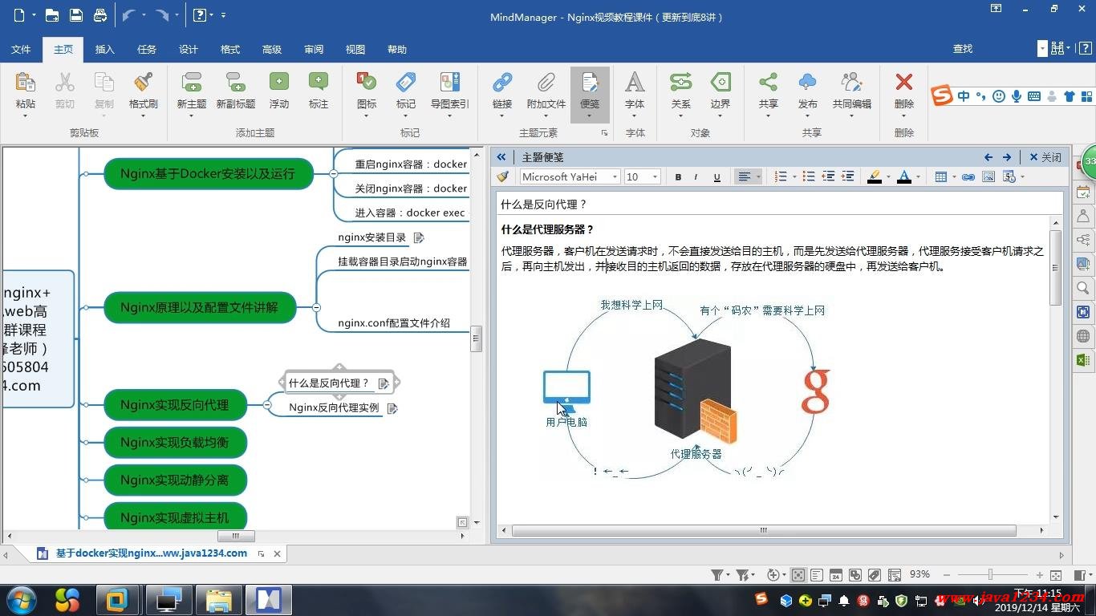
Task: Click the Paste icon in the ribbon
Action: click(x=25, y=82)
